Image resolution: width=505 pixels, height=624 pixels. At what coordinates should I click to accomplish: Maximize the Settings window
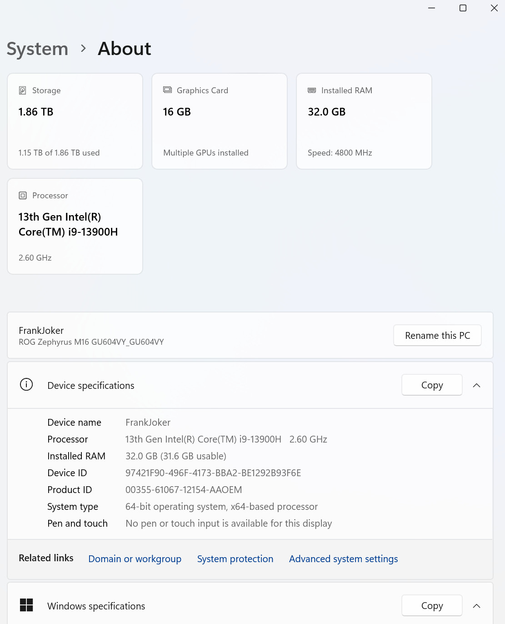[463, 8]
